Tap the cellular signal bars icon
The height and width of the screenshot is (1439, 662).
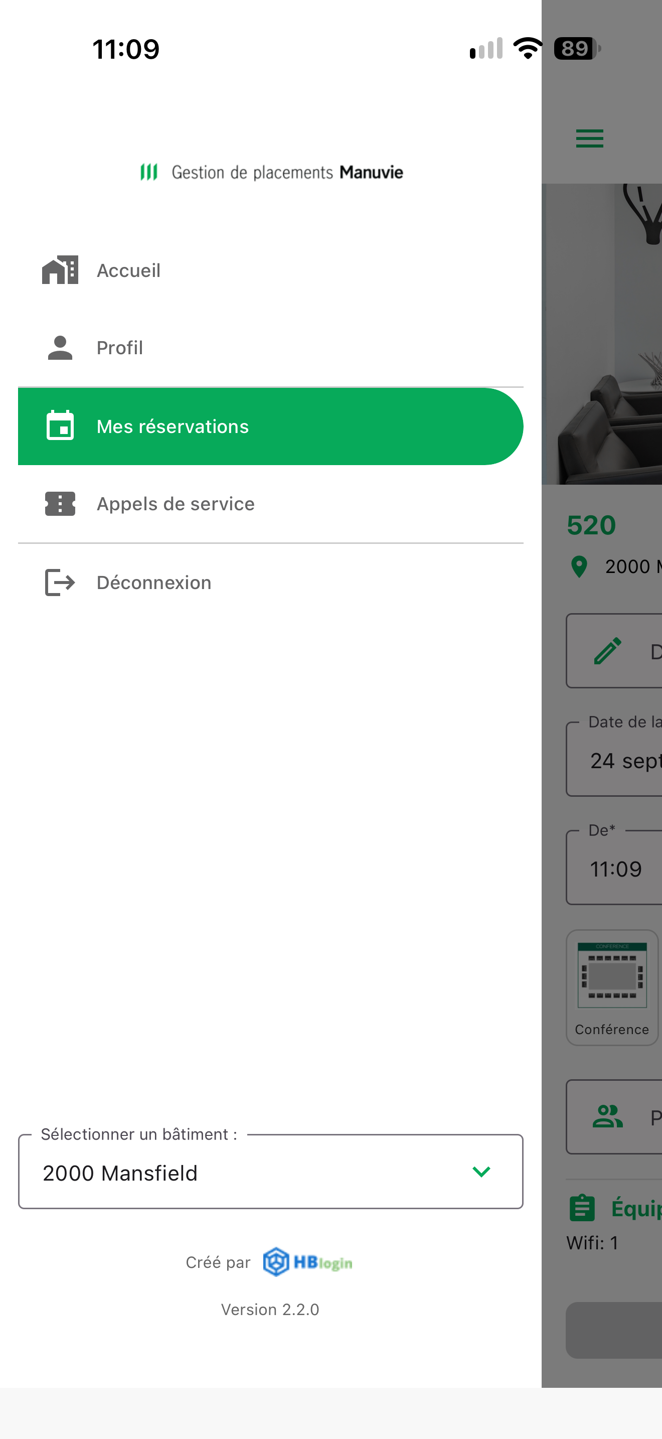486,48
